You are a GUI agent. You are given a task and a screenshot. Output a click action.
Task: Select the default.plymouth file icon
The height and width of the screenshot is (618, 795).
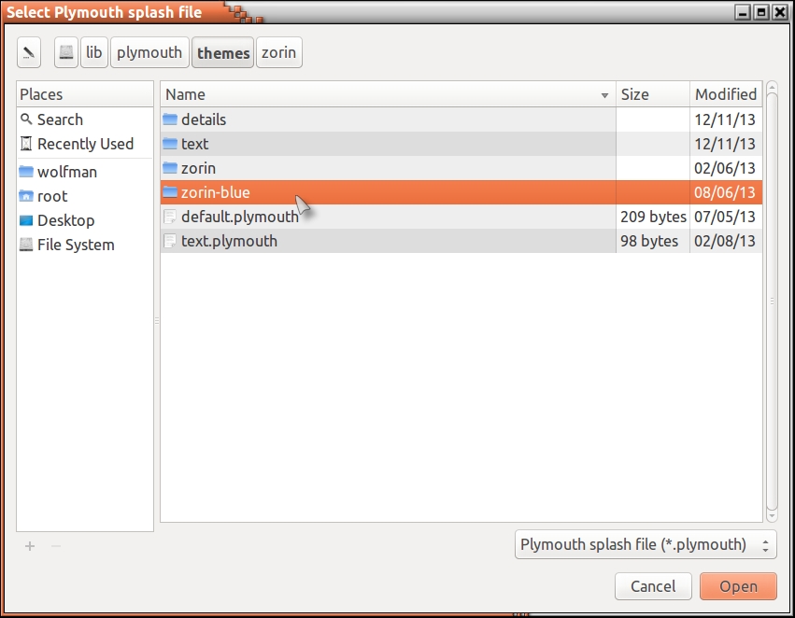pos(170,217)
